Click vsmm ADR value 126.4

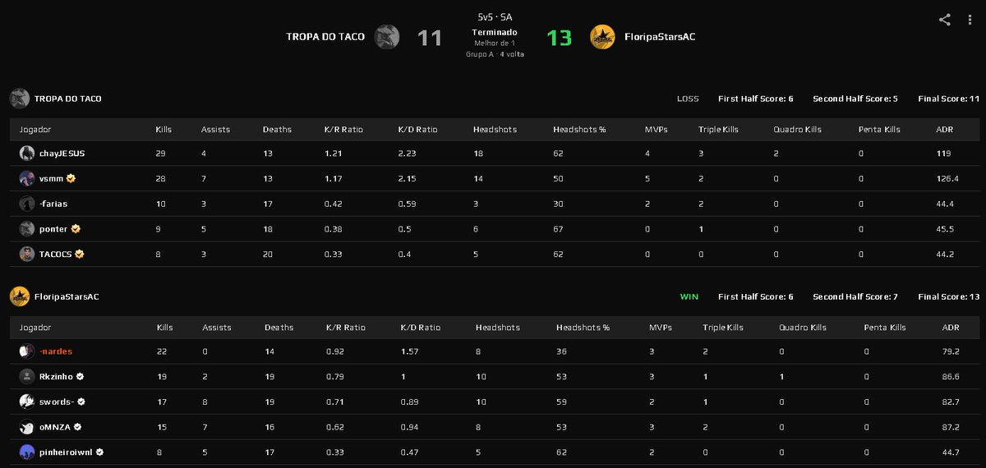(947, 178)
